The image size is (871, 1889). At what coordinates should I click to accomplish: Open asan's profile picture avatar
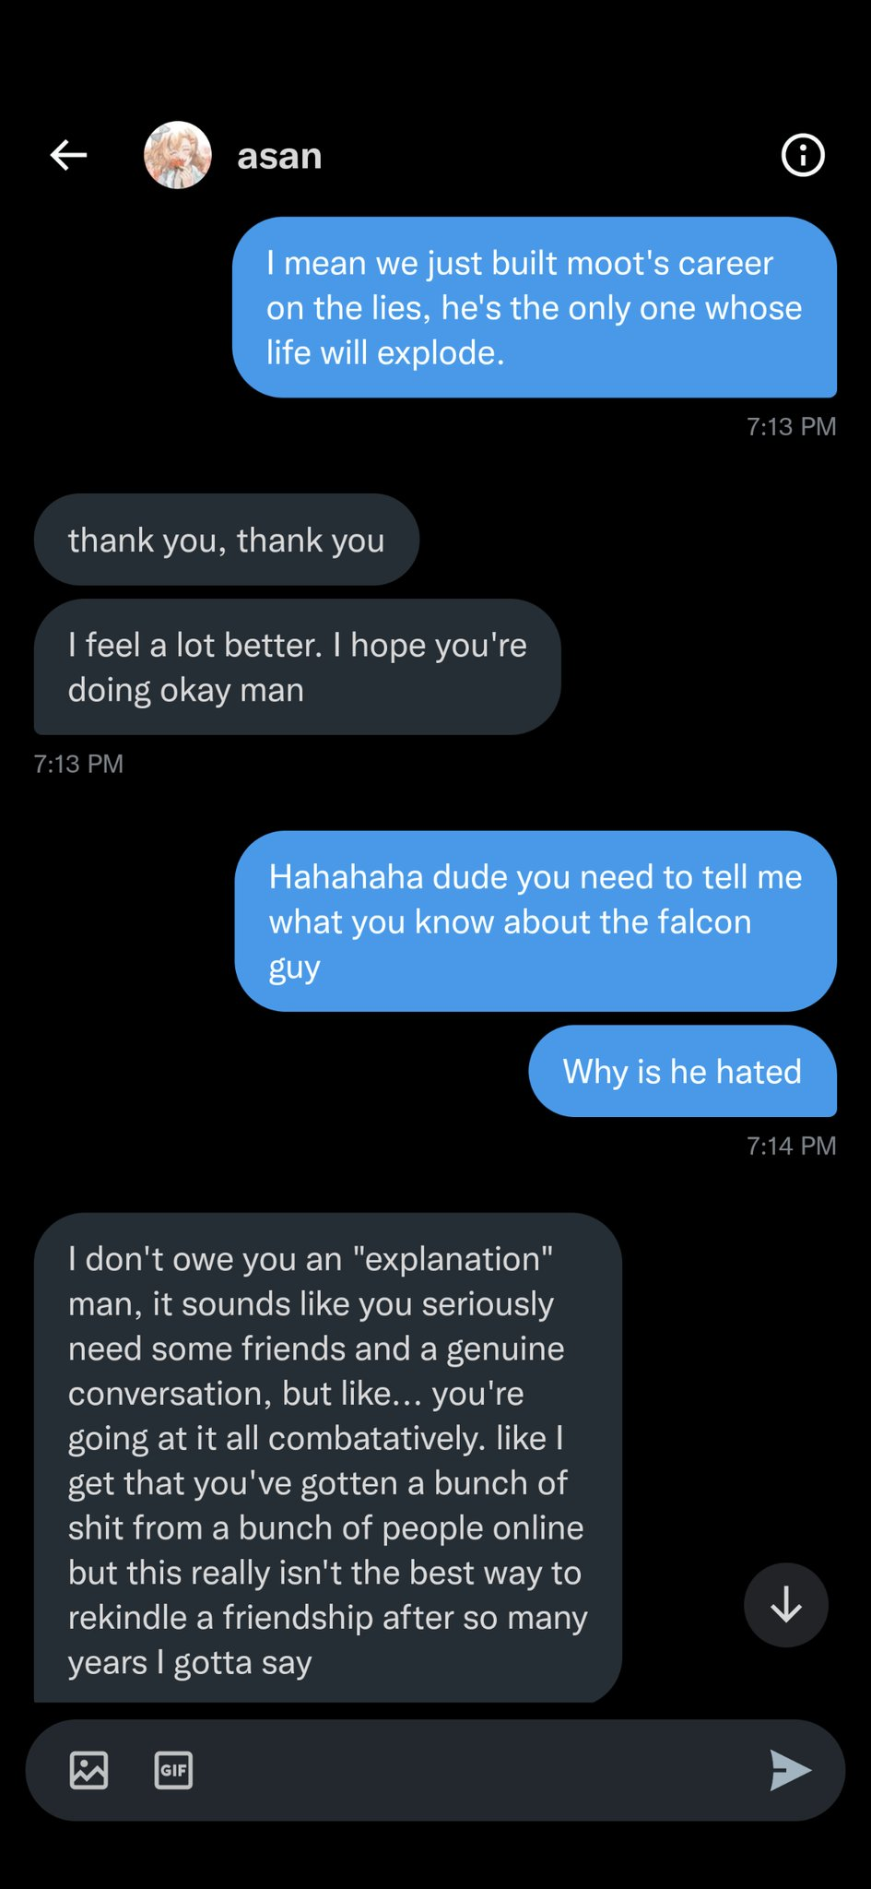click(178, 155)
